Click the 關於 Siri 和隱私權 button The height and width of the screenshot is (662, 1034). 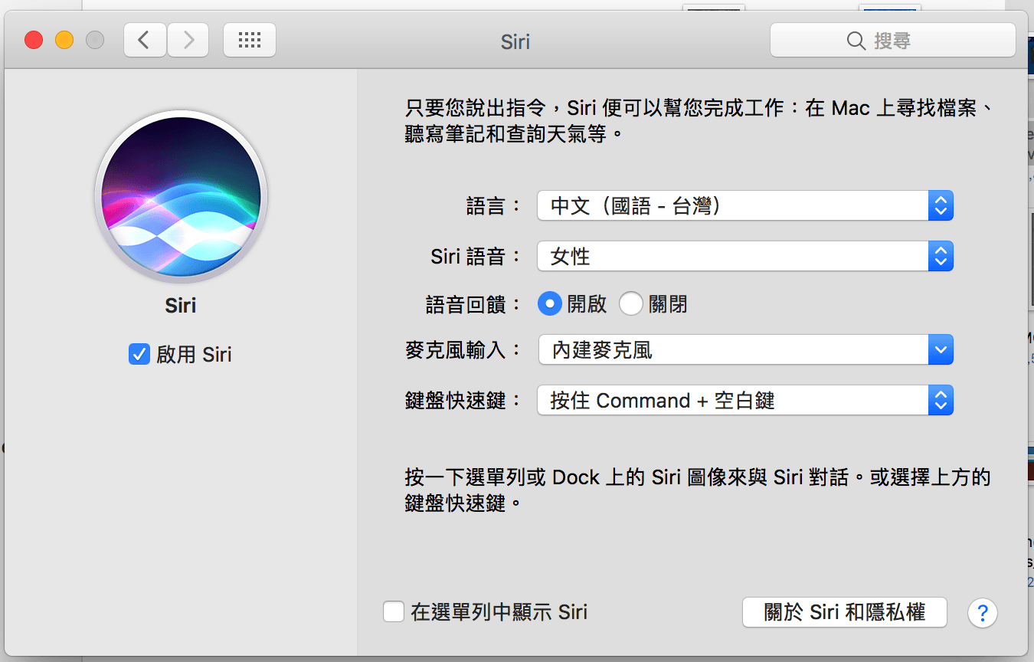(x=845, y=612)
